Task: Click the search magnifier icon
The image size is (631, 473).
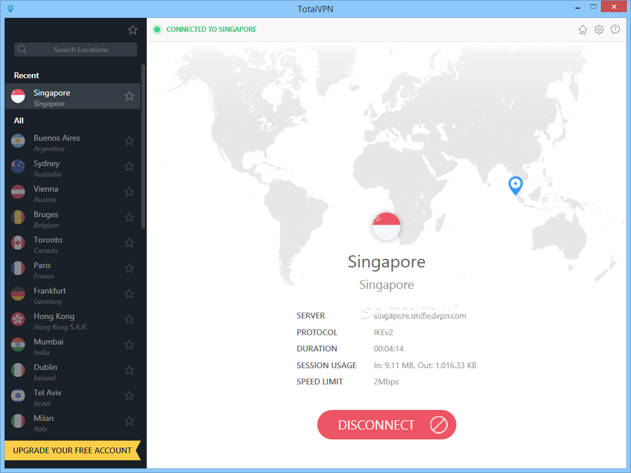Action: pos(22,49)
